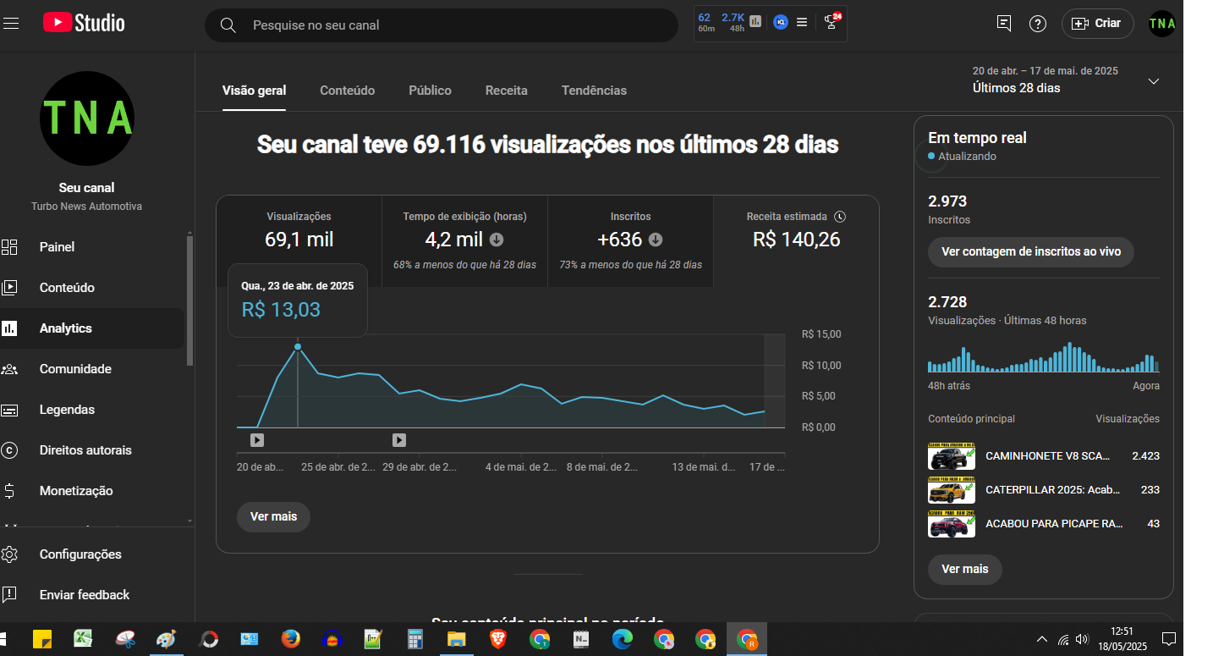Open the CAMINHONETE V8 SCA... video thumbnail
This screenshot has height=656, width=1213.
point(952,455)
